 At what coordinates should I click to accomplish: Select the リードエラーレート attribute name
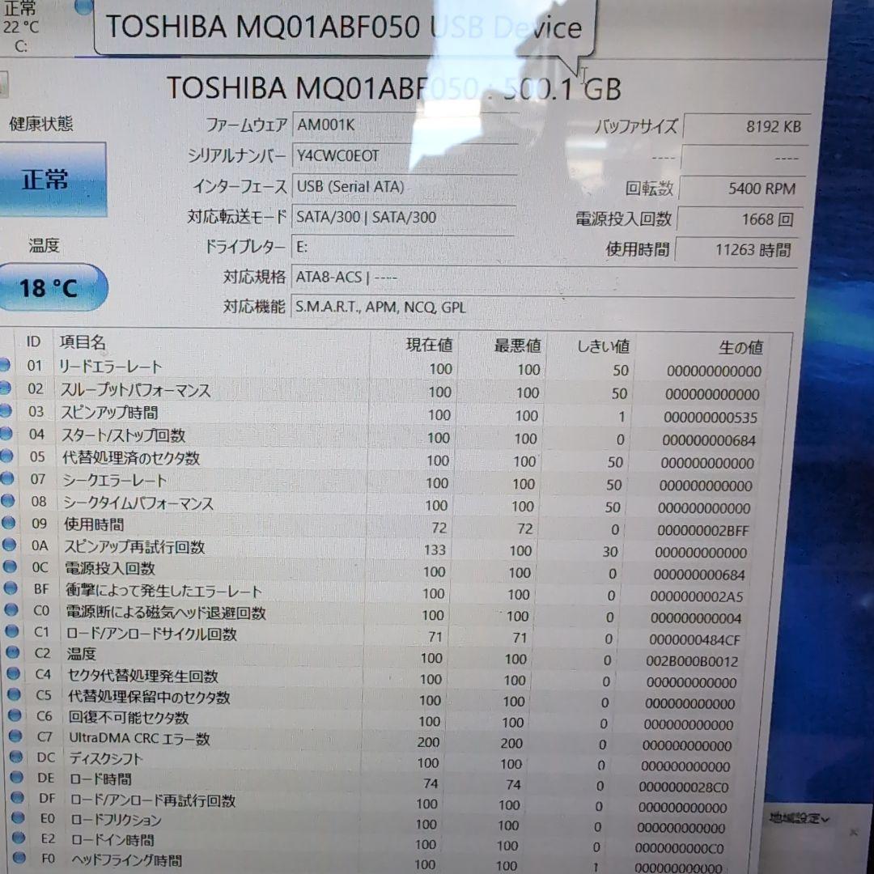pyautogui.click(x=110, y=367)
